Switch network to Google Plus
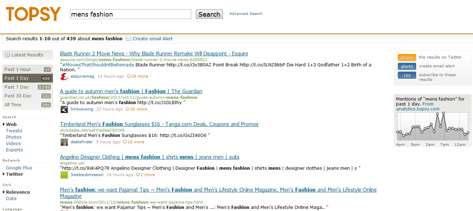The image size is (473, 211). click(x=19, y=168)
